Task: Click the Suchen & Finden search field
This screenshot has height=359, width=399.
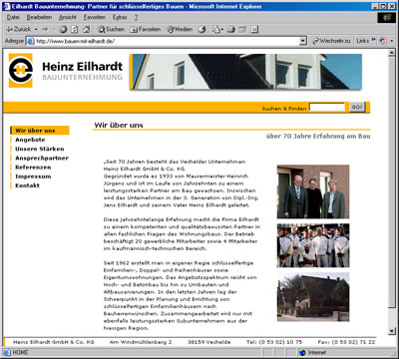Action: pos(327,108)
